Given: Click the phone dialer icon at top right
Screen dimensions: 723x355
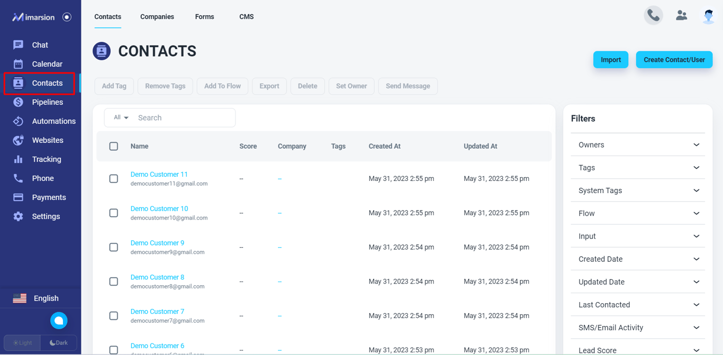Looking at the screenshot, I should pos(654,16).
